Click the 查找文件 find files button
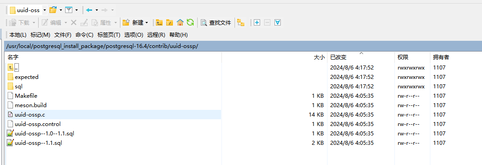Screen dimensions: 482x165 pos(216,22)
